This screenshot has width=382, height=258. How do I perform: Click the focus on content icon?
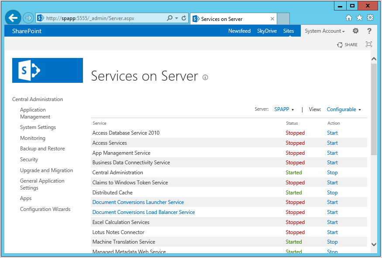pyautogui.click(x=369, y=44)
